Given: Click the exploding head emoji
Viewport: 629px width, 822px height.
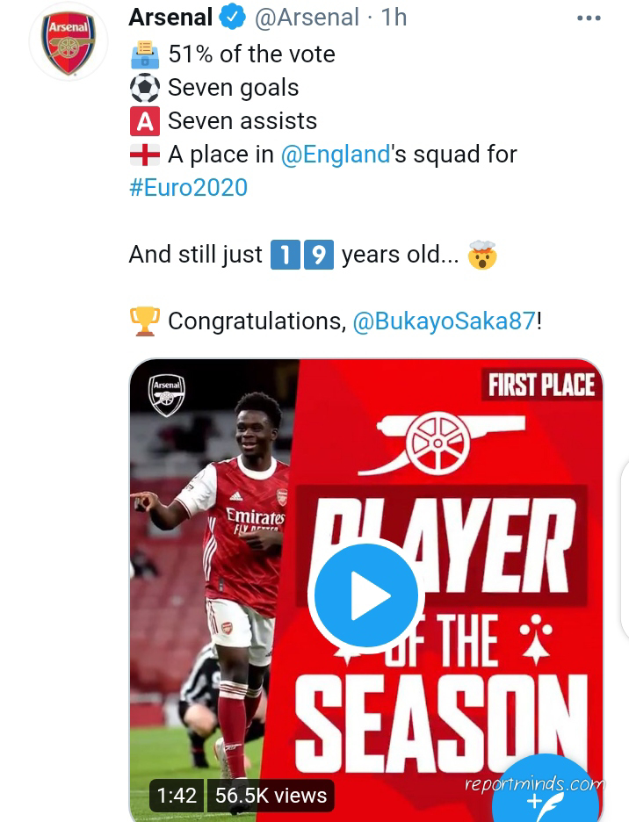Looking at the screenshot, I should (482, 255).
